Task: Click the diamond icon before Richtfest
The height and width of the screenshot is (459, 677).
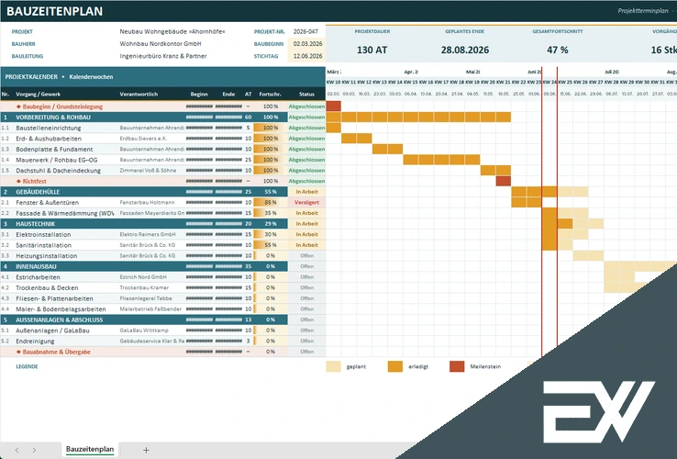Action: (x=18, y=181)
